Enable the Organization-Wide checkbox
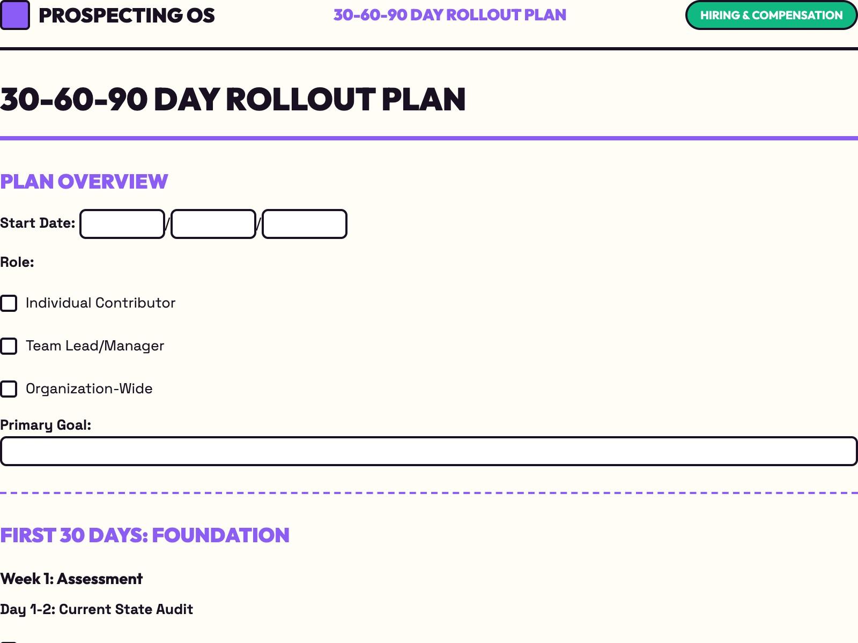Image resolution: width=858 pixels, height=643 pixels. 9,389
